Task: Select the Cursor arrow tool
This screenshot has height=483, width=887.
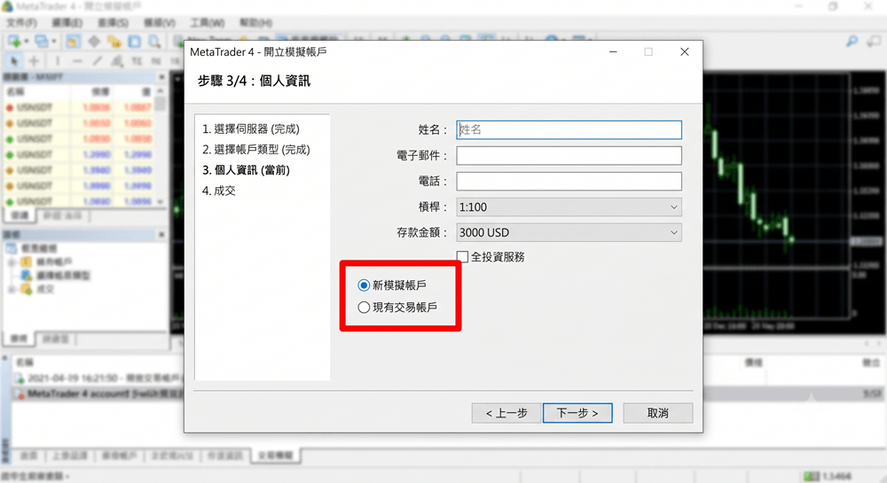Action: point(14,60)
